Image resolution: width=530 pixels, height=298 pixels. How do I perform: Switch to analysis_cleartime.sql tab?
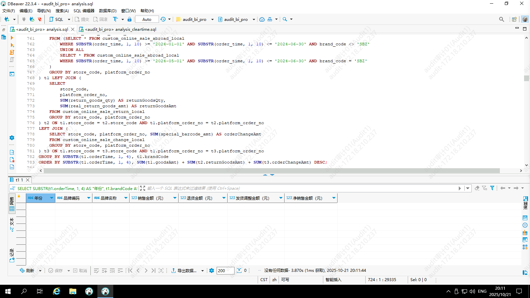click(x=120, y=29)
